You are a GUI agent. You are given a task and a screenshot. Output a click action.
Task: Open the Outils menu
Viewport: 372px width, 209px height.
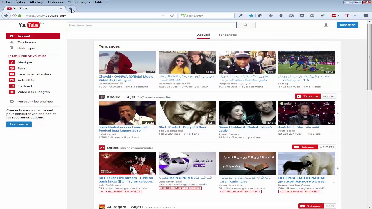98,2
